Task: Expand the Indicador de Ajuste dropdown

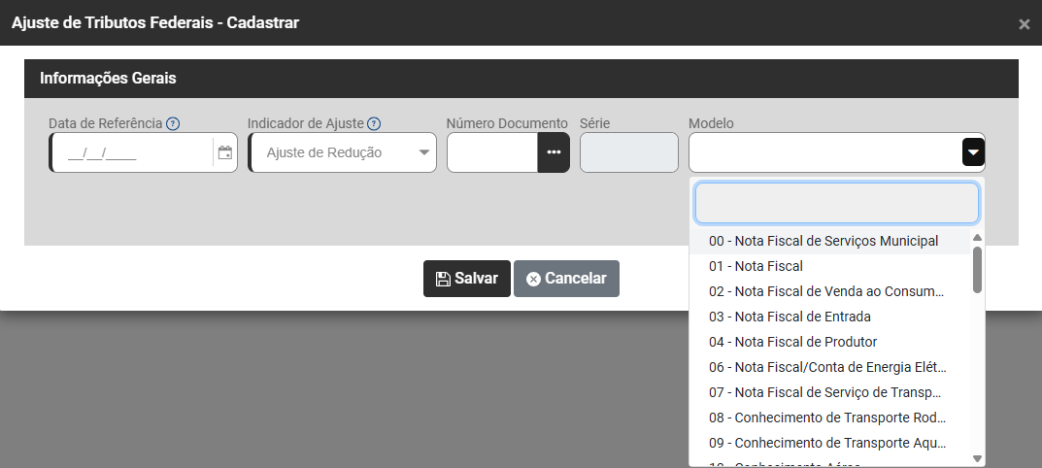Action: (423, 152)
